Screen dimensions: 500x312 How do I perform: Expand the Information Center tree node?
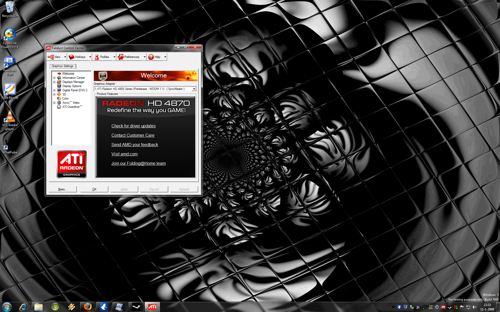54,78
